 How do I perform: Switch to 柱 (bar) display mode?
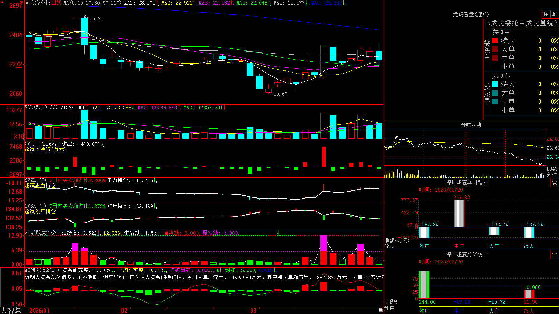546,14
